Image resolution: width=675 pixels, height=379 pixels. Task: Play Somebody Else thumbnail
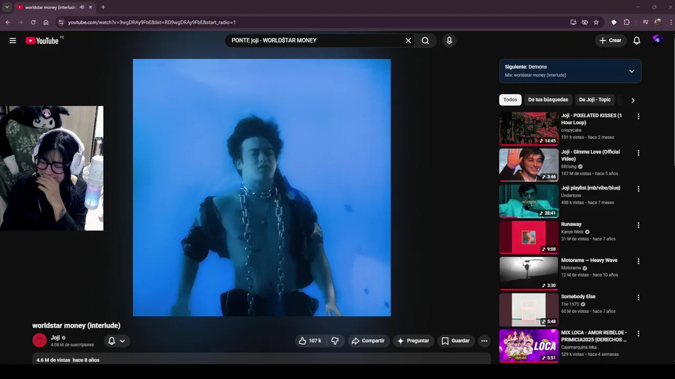[x=528, y=310]
